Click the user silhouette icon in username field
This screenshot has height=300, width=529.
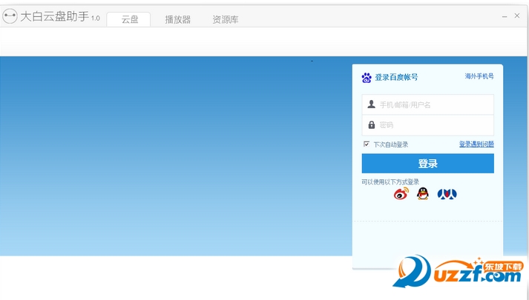pyautogui.click(x=372, y=104)
